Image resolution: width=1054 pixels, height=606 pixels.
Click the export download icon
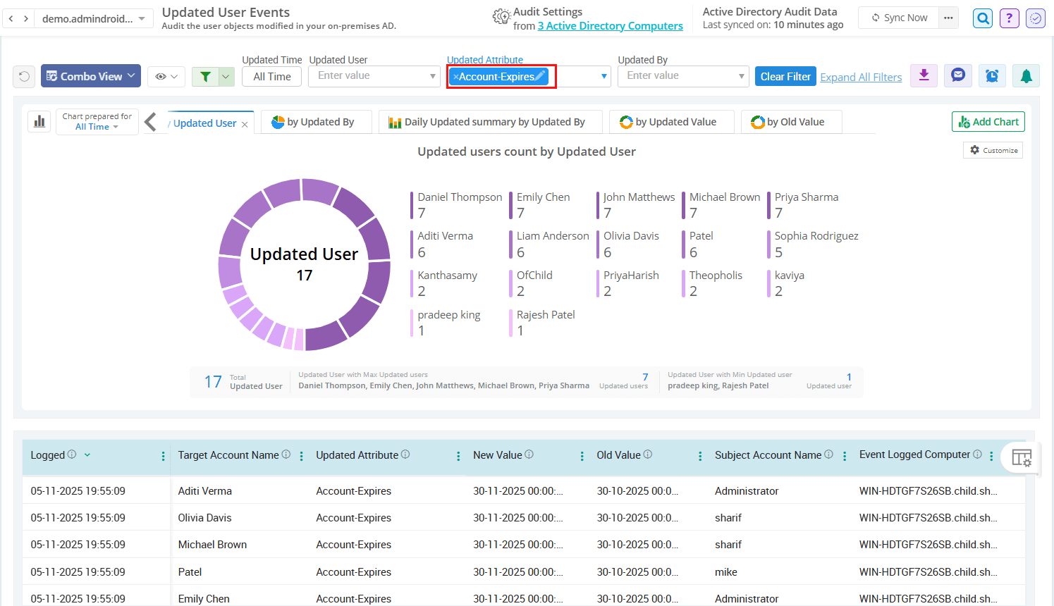[x=924, y=75]
